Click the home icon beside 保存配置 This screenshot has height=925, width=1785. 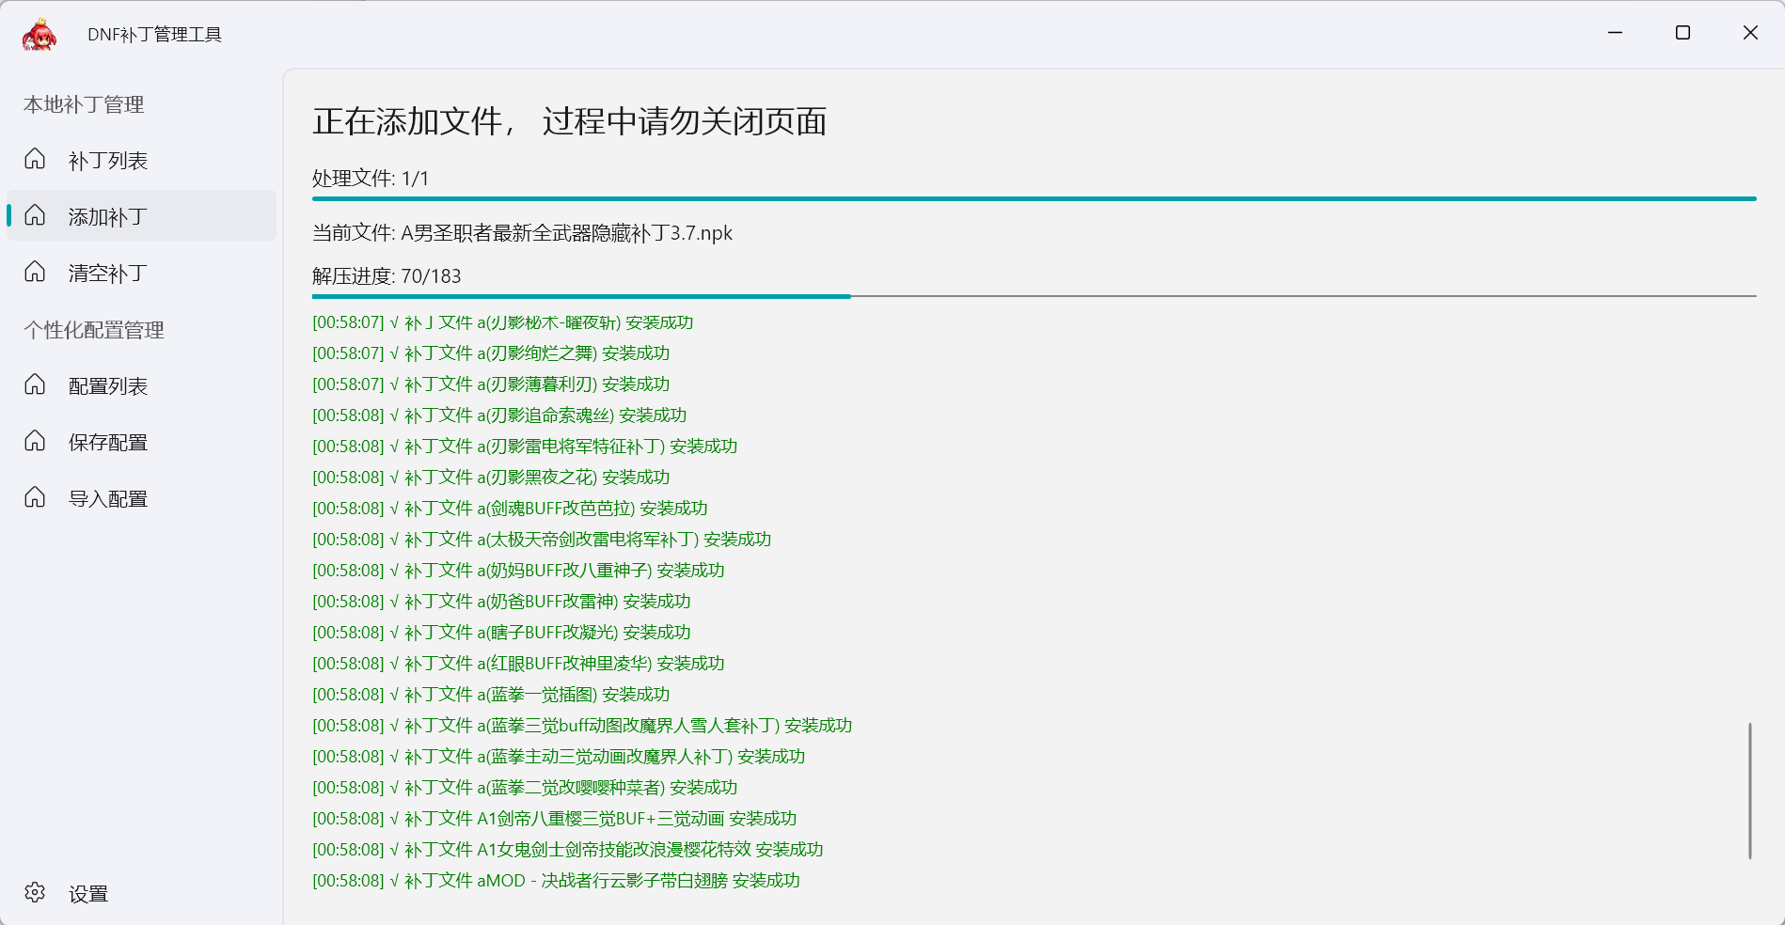35,441
